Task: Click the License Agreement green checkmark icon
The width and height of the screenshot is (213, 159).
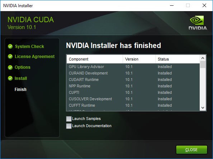Action: 10,56
